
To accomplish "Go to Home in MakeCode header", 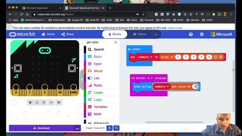I will (x=48, y=34).
